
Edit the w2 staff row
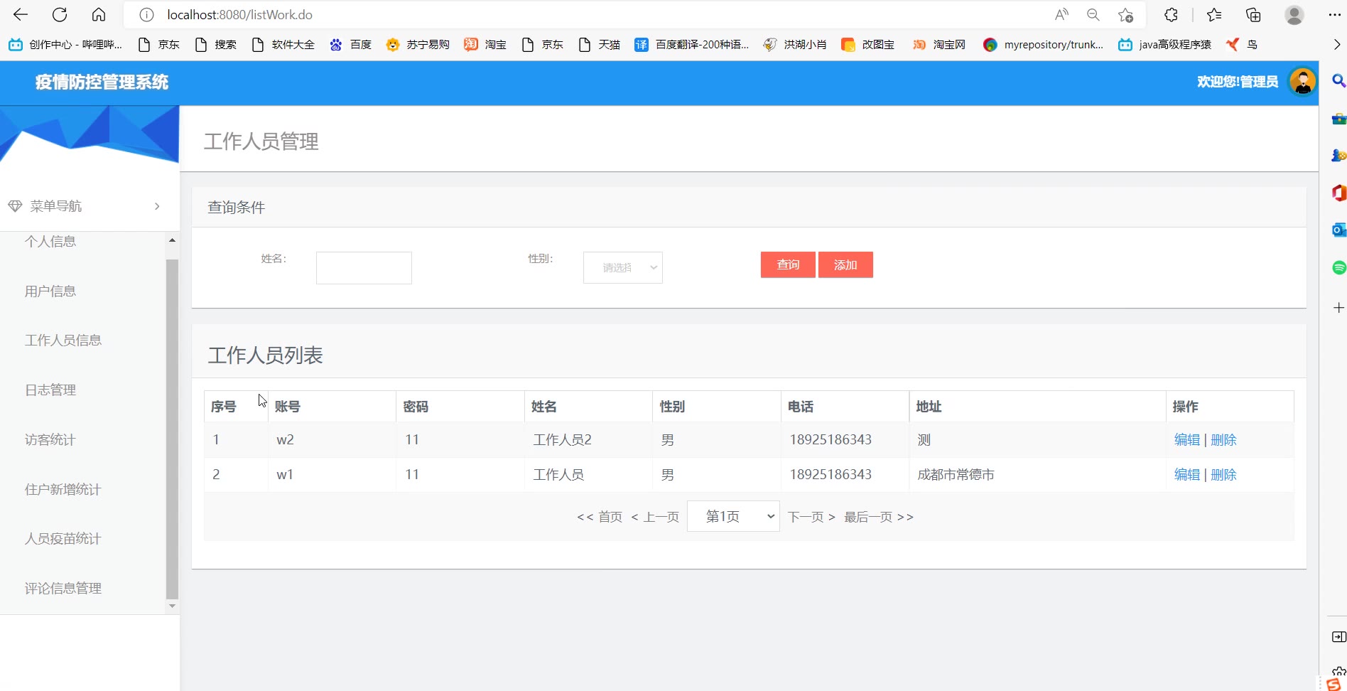click(x=1187, y=440)
